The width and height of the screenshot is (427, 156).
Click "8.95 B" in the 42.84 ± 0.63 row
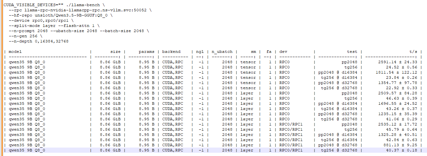(x=146, y=140)
